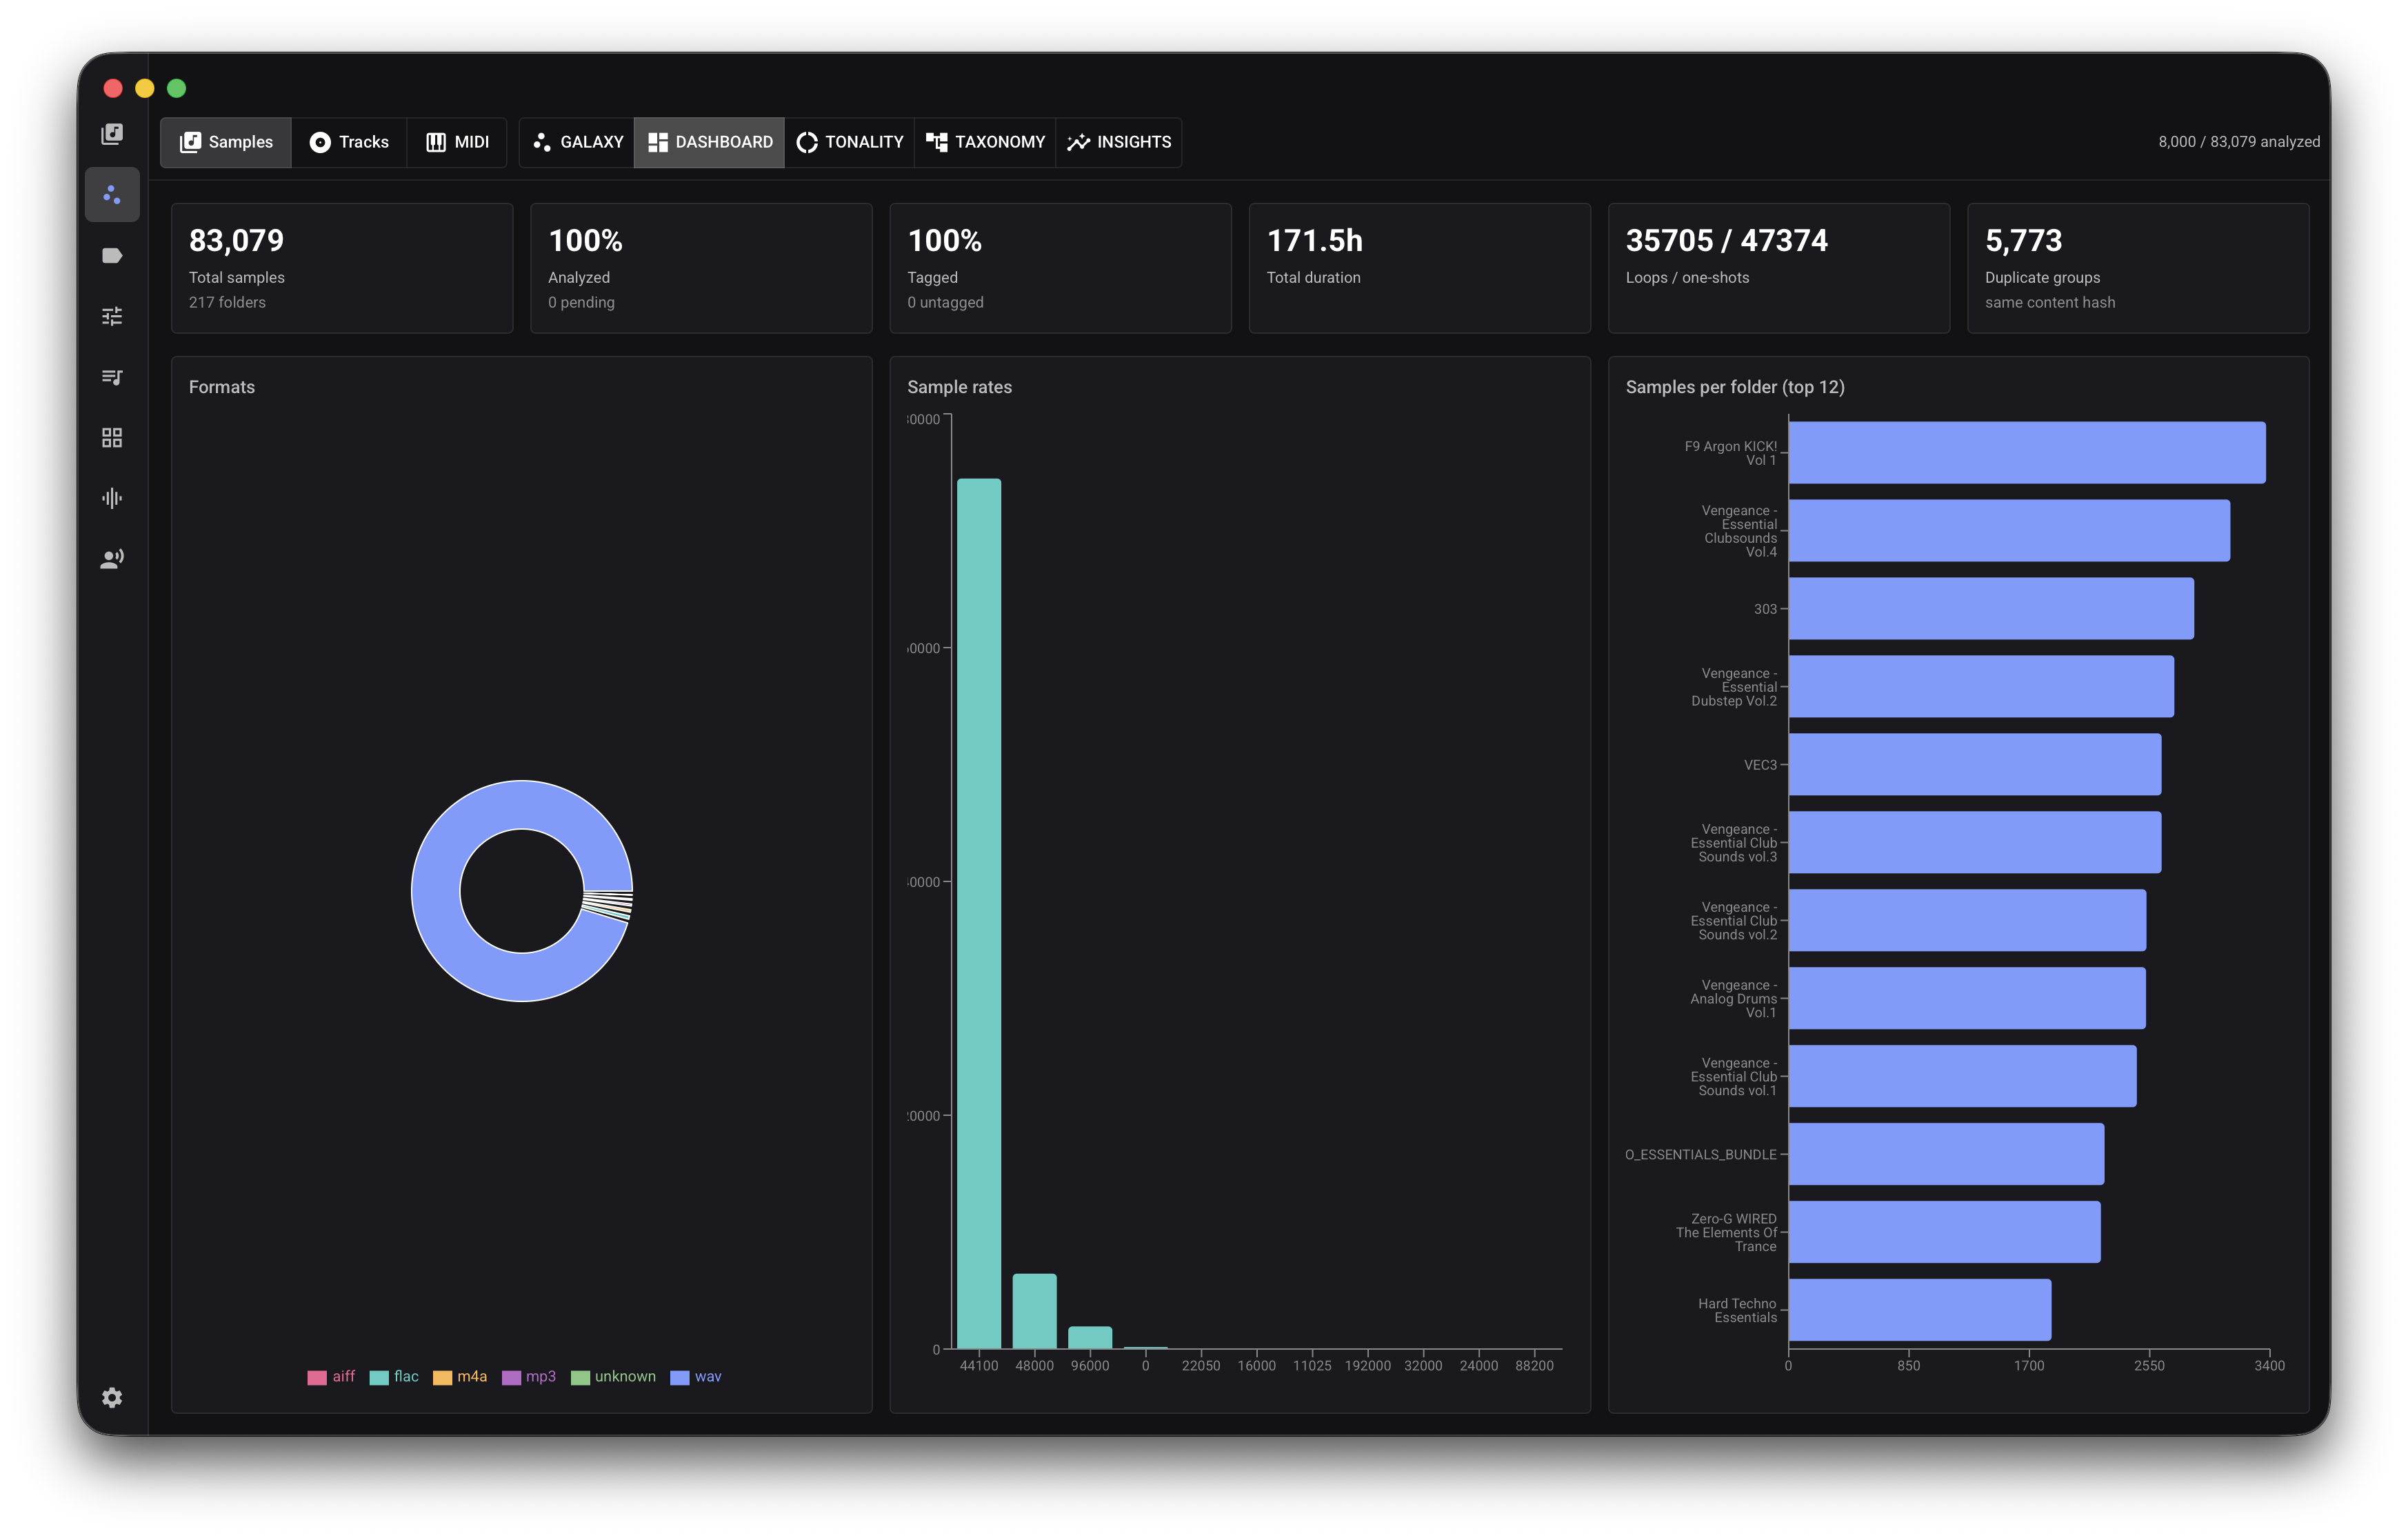This screenshot has height=1538, width=2408.
Task: Switch to the Tracks tab
Action: (349, 142)
